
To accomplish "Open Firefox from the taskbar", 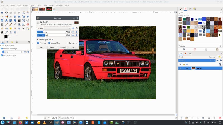I will pyautogui.click(x=20, y=122).
